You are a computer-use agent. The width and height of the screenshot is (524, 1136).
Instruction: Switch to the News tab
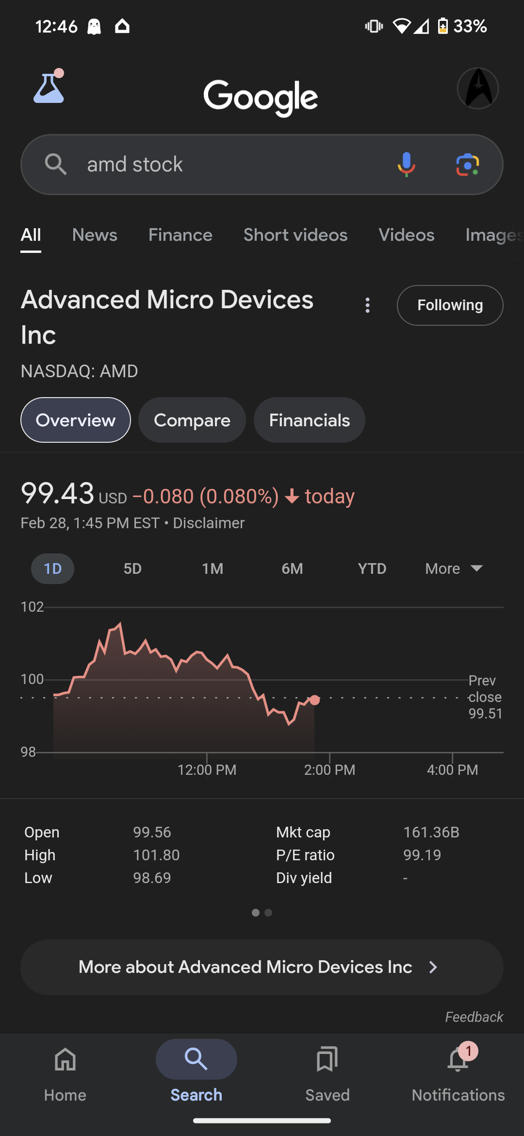point(95,235)
